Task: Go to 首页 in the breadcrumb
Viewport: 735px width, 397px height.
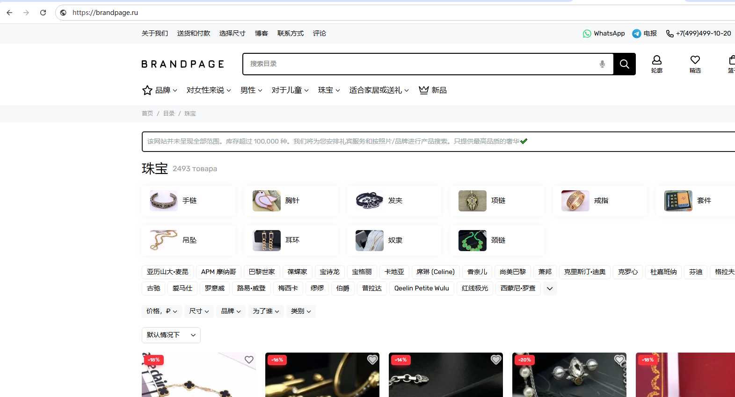Action: pyautogui.click(x=147, y=114)
